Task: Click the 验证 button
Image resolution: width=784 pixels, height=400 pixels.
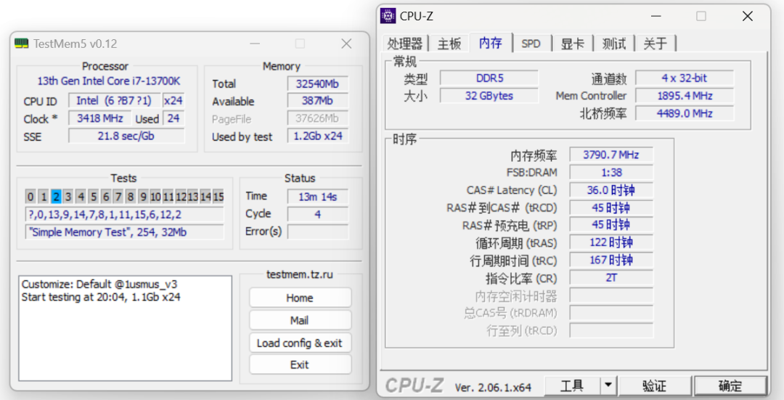Action: pos(655,386)
